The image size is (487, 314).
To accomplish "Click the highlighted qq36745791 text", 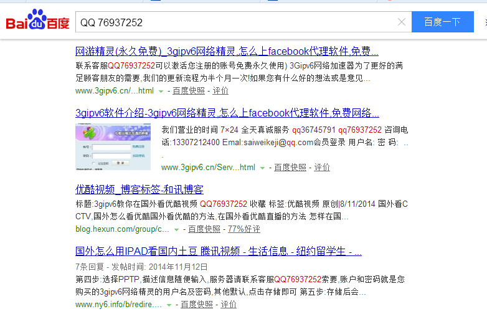I will point(314,130).
